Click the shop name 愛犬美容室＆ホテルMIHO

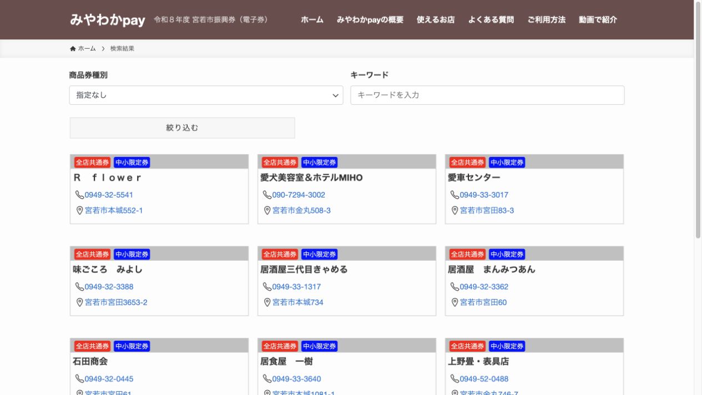[311, 178]
